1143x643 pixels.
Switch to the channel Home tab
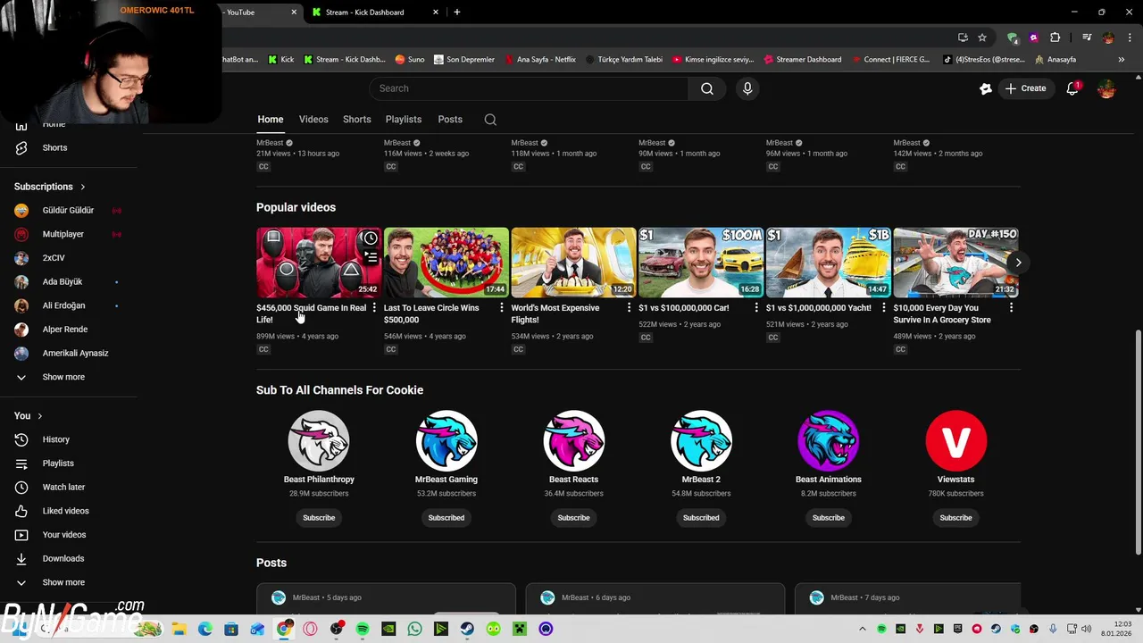click(x=271, y=120)
